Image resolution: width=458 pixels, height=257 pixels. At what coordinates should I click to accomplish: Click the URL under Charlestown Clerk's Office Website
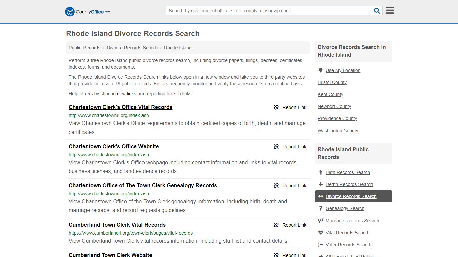click(109, 155)
